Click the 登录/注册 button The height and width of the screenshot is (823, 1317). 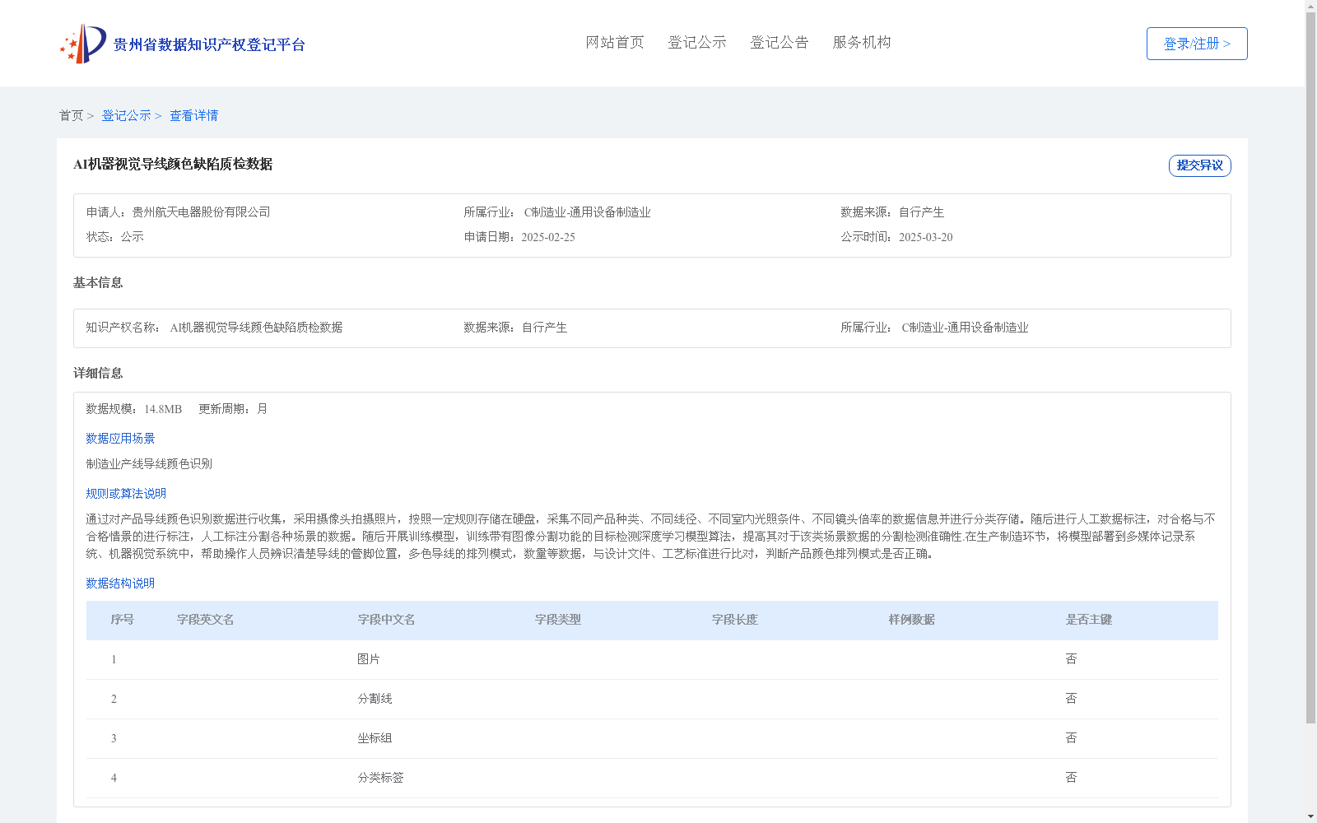(1197, 44)
